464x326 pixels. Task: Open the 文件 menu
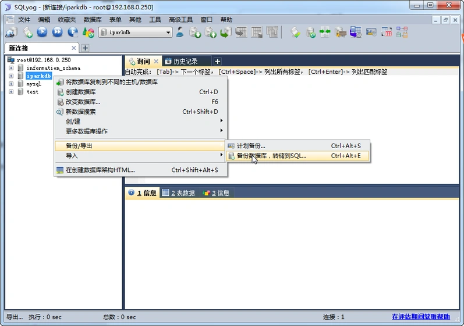pyautogui.click(x=24, y=20)
